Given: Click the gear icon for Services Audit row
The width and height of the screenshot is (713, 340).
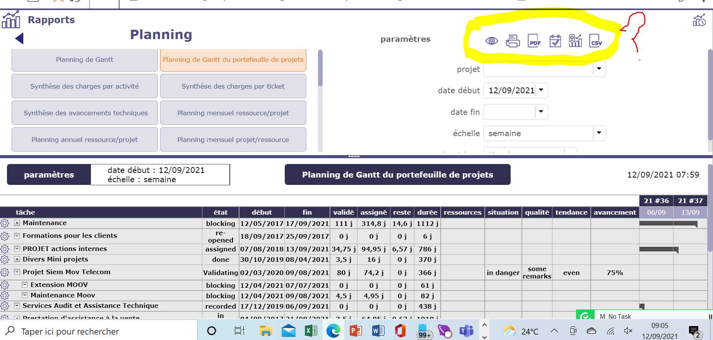Looking at the screenshot, I should click(5, 306).
